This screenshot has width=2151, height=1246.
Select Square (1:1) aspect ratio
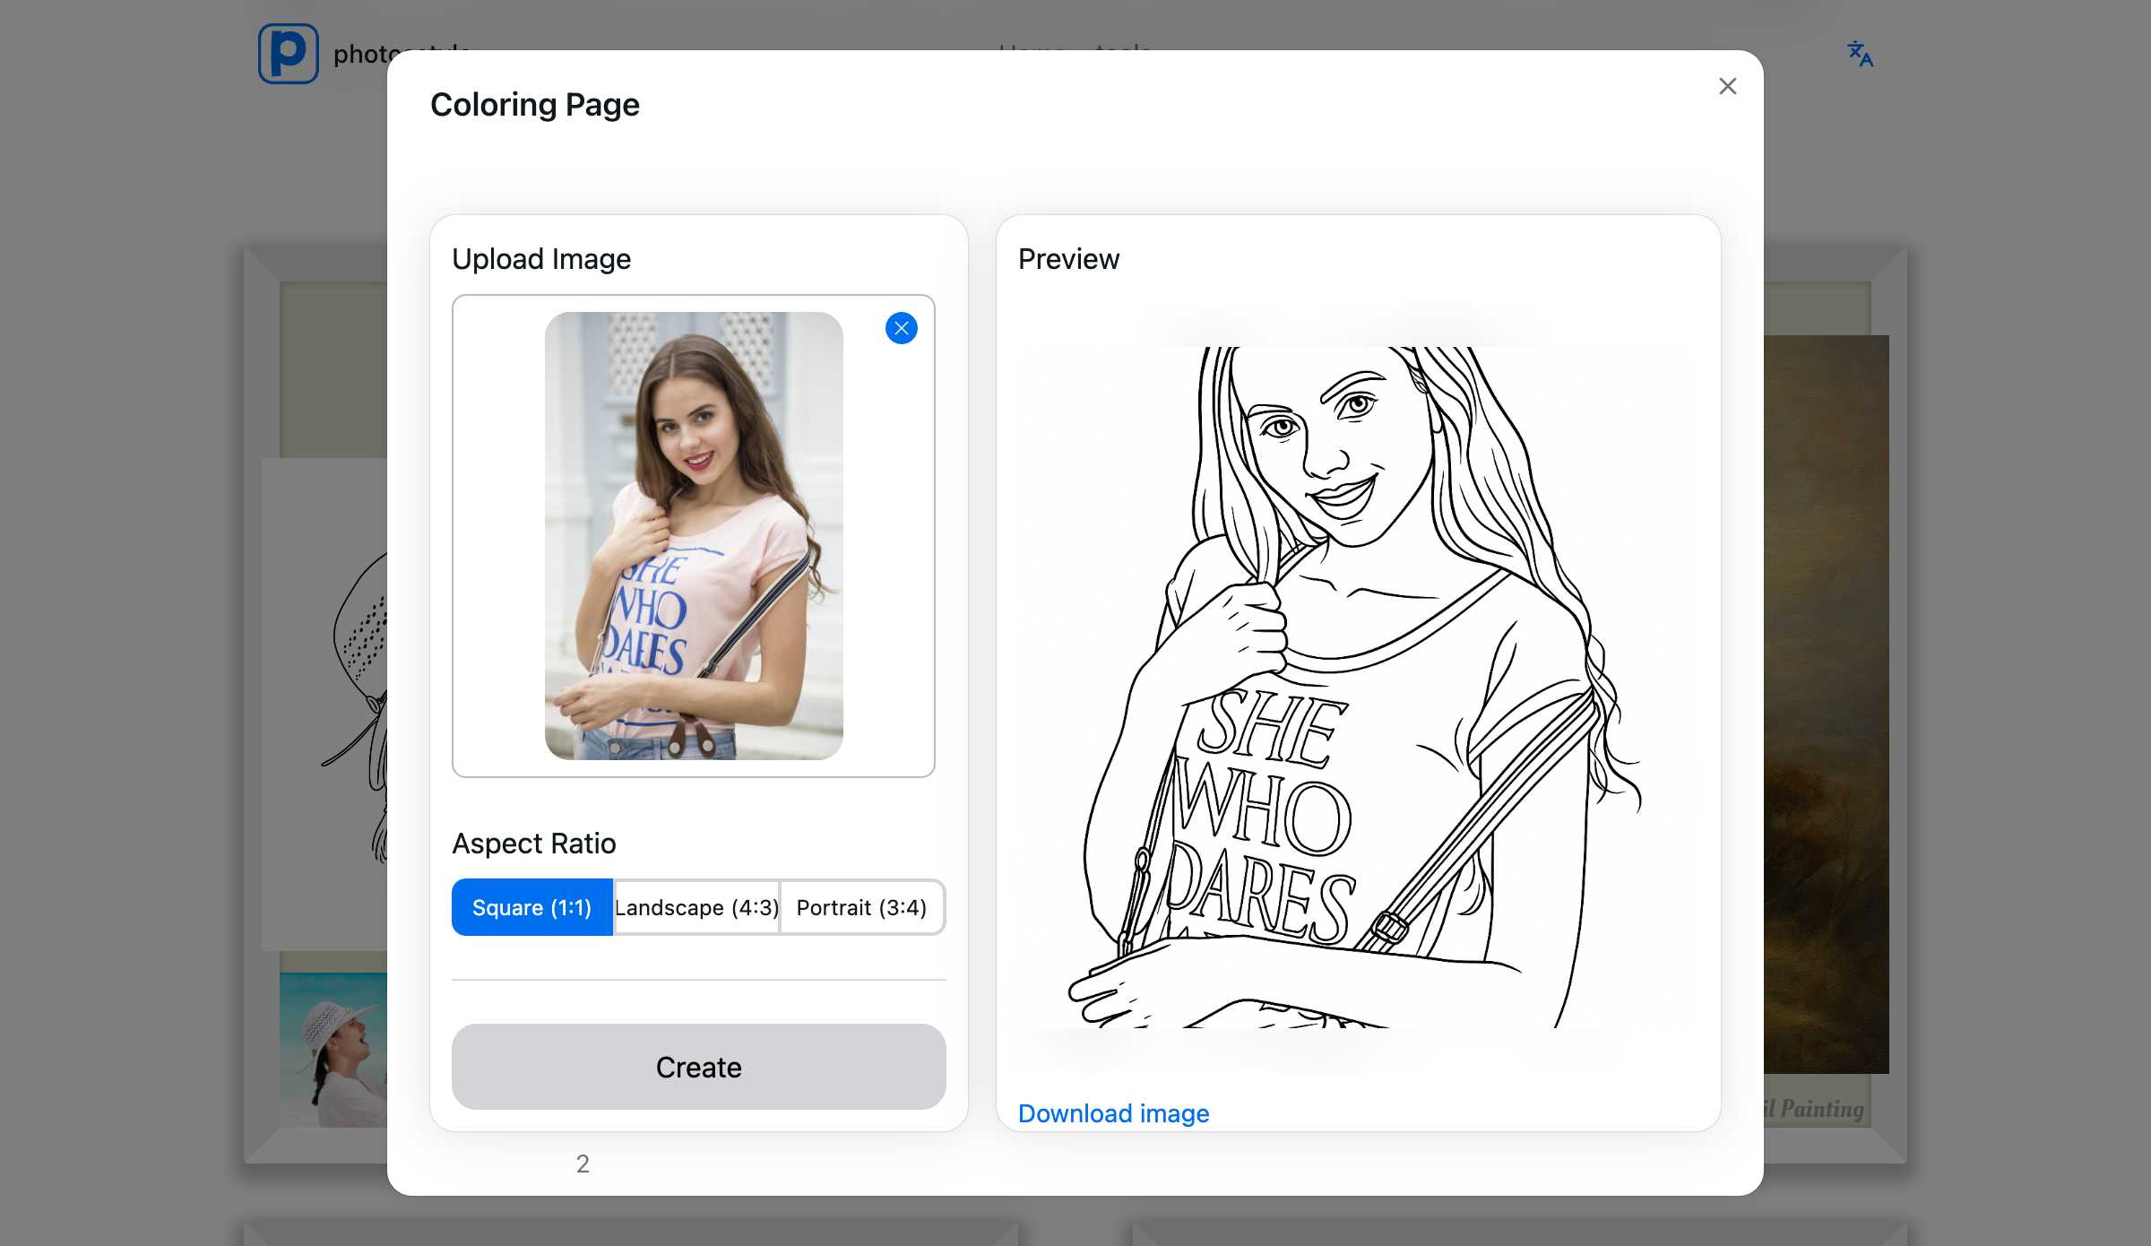(x=532, y=907)
